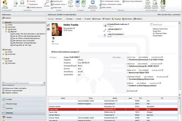Screen dimensions: 182x121
Task: Open Erweiterte Suche dropdown arrow
Action: 66,4
